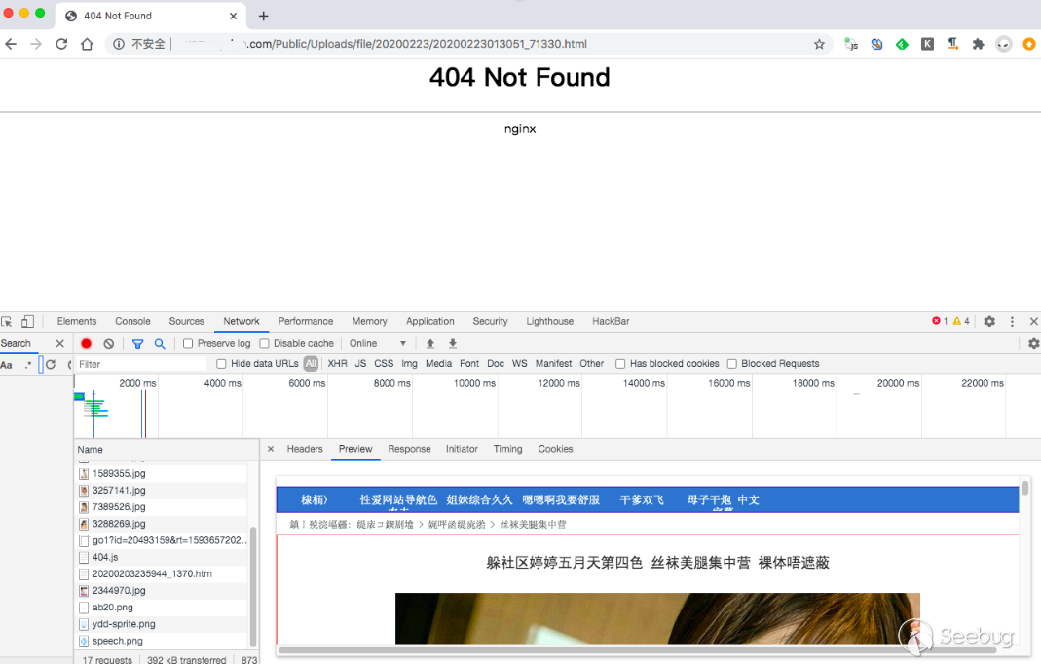Image resolution: width=1041 pixels, height=664 pixels.
Task: Select request ydd-sprite.png
Action: [x=162, y=624]
